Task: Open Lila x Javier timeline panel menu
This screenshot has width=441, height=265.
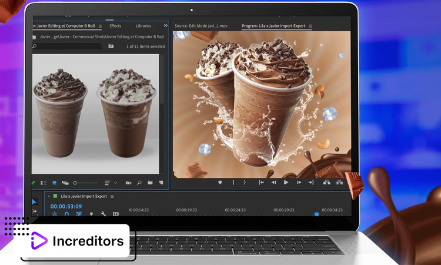Action: pyautogui.click(x=112, y=196)
